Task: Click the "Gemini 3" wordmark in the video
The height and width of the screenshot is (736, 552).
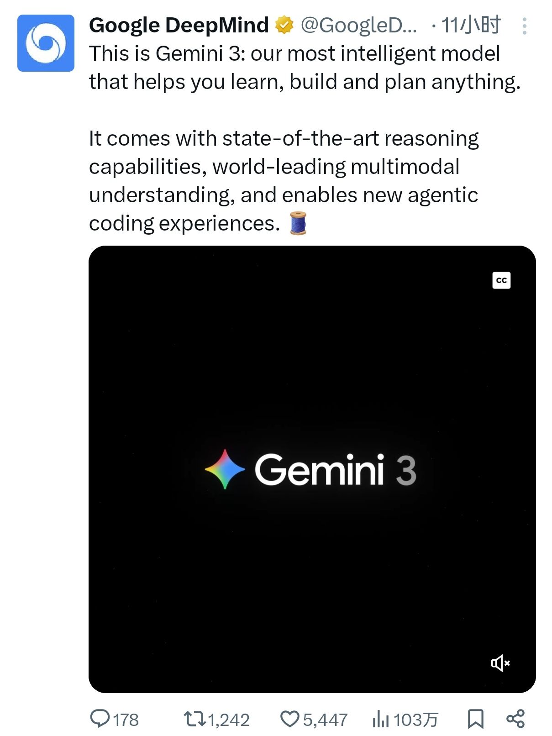Action: pos(335,470)
